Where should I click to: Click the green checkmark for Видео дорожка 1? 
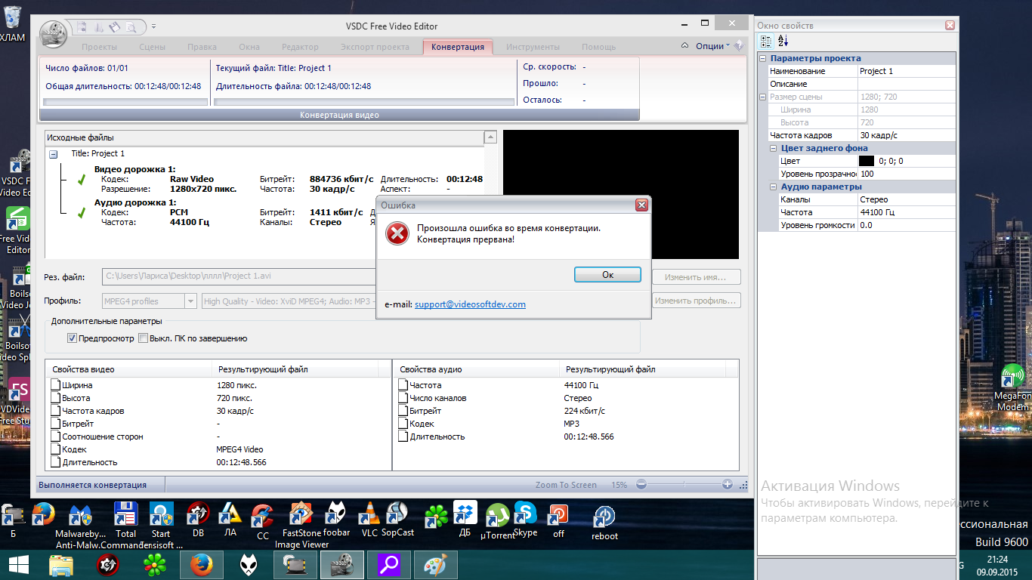tap(82, 180)
